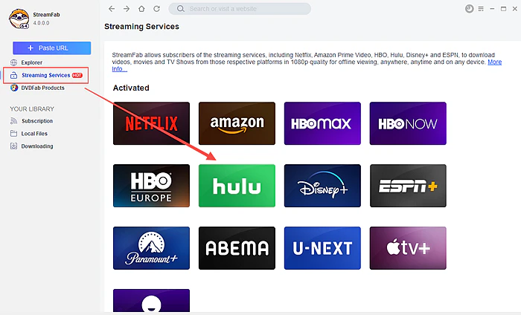
Task: Open the ABEMA service tile
Action: click(x=237, y=248)
